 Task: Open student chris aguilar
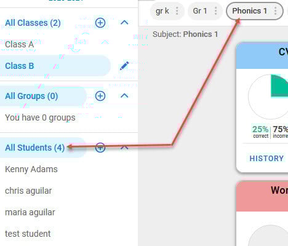(x=28, y=191)
